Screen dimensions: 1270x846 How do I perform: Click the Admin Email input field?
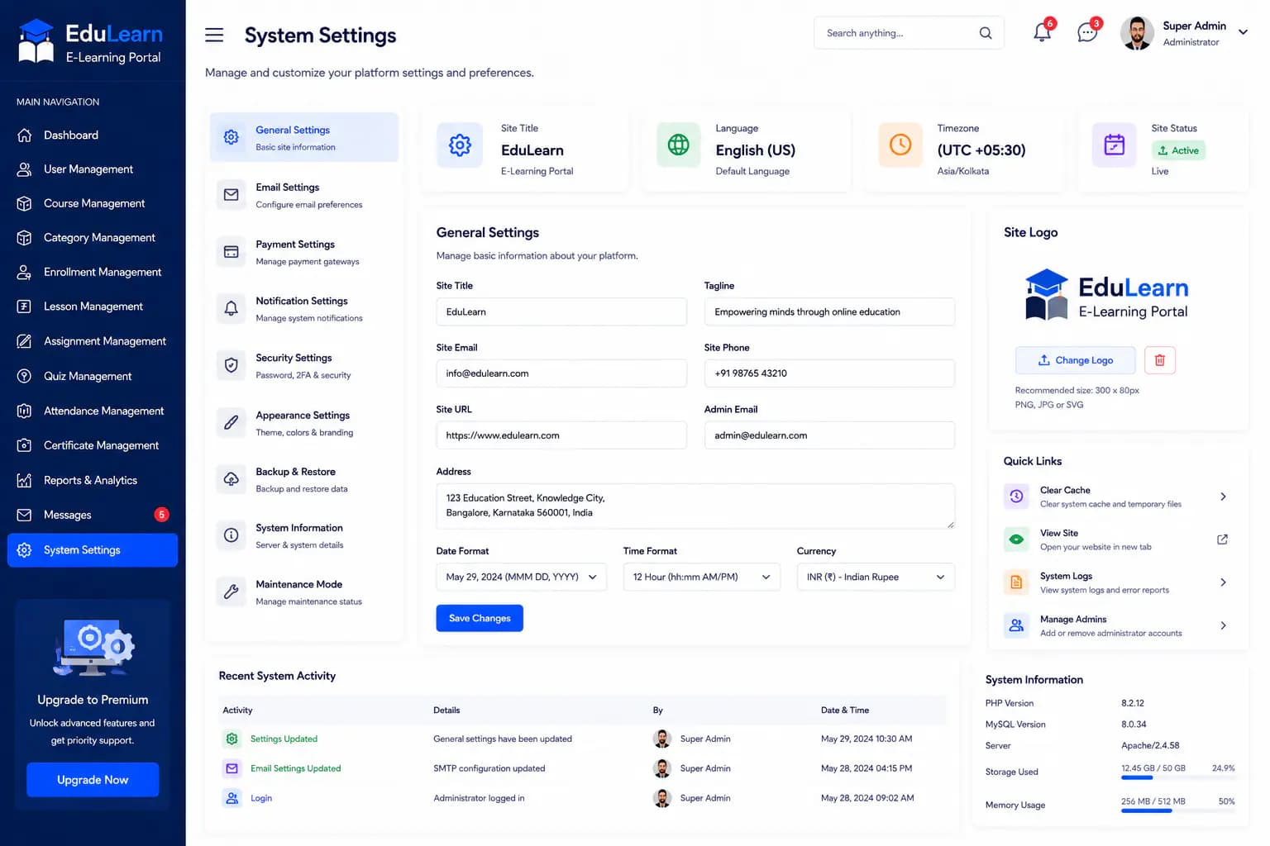(829, 435)
